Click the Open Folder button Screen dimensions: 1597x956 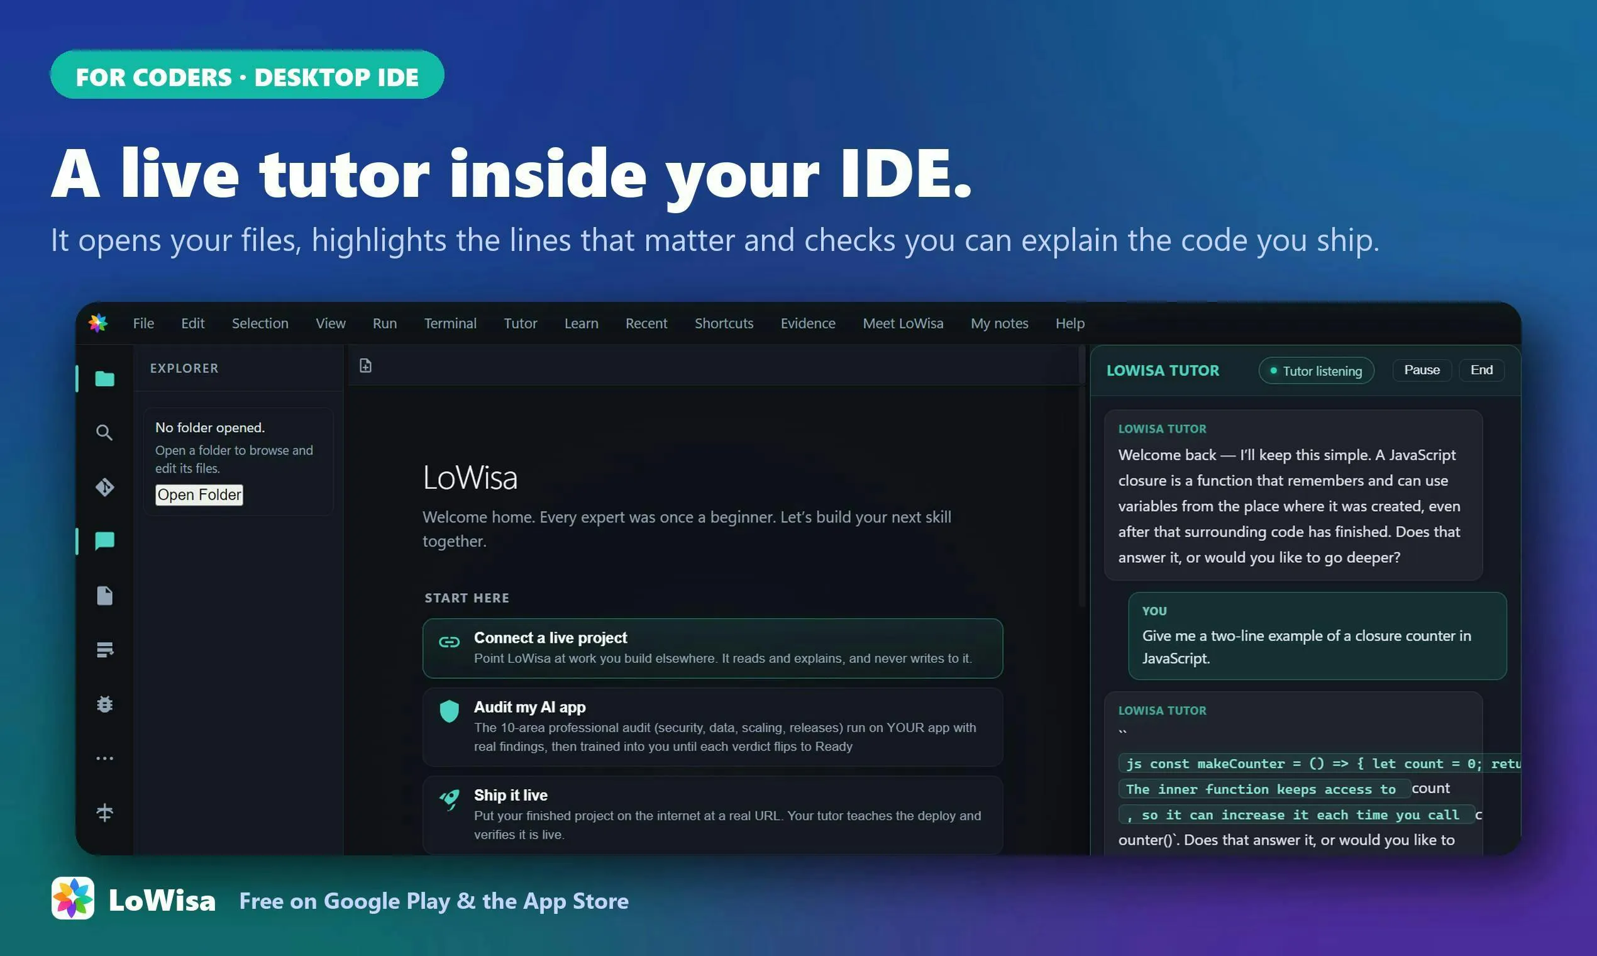199,495
